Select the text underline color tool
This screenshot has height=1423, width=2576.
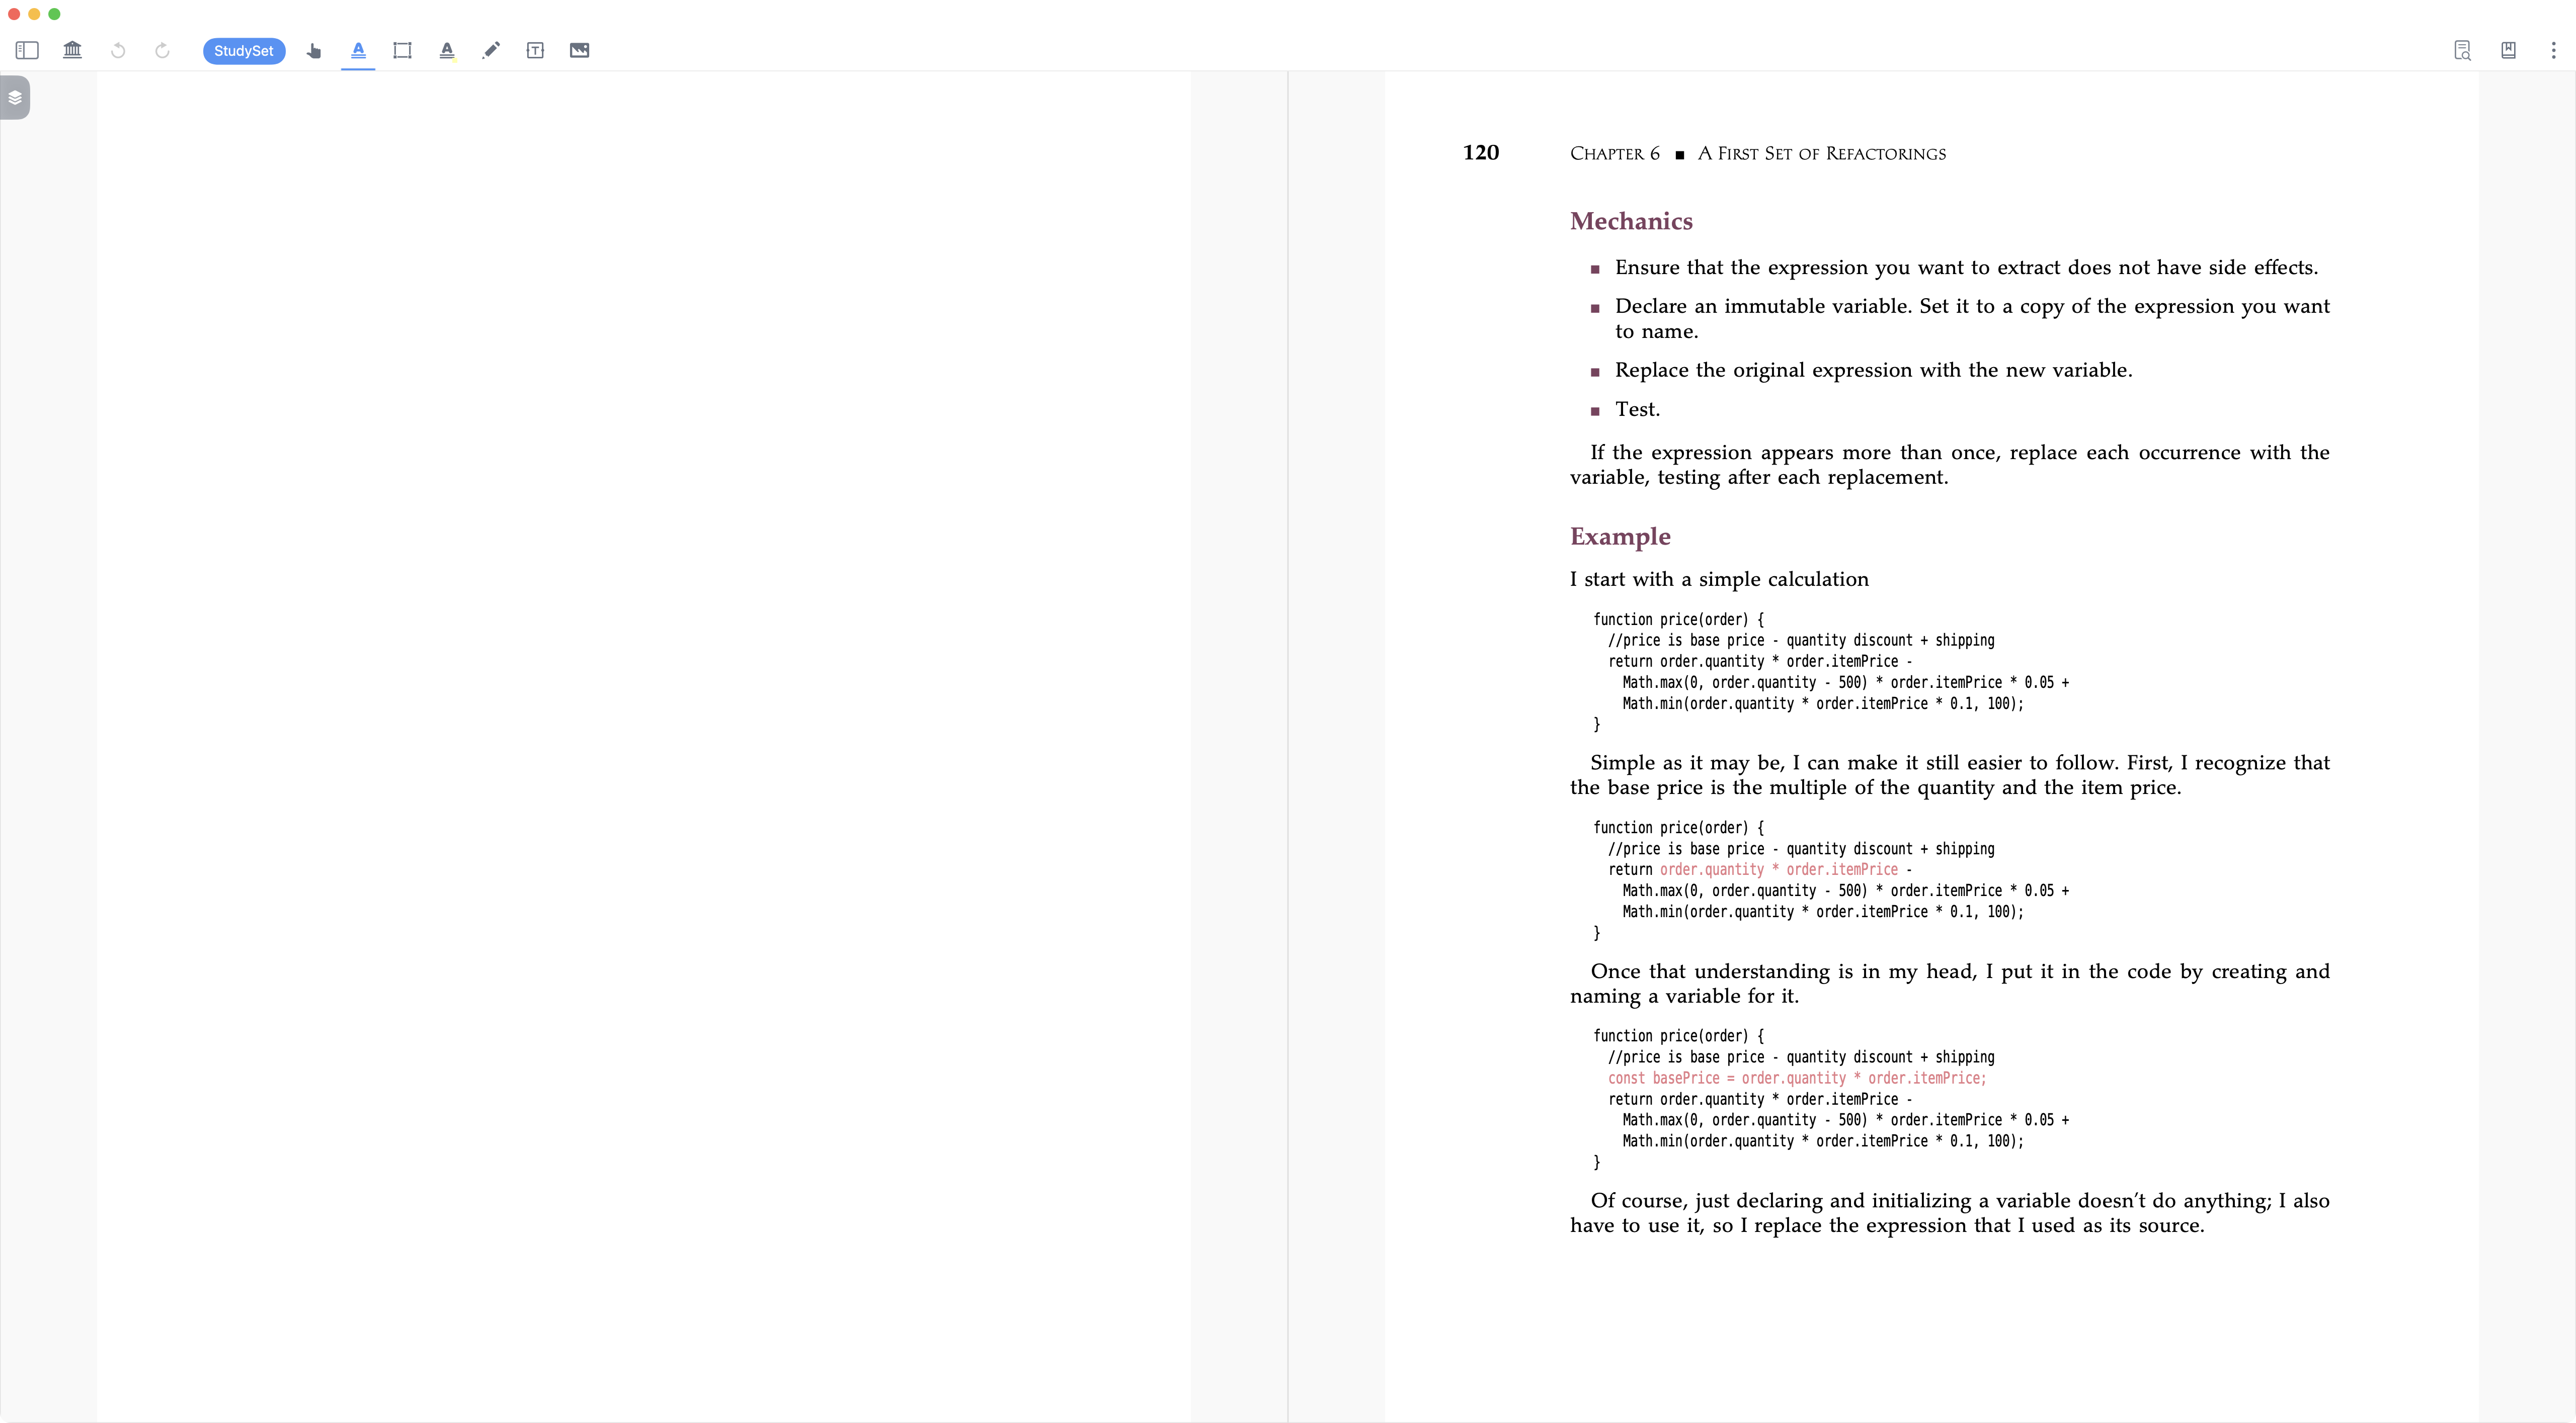tap(447, 50)
